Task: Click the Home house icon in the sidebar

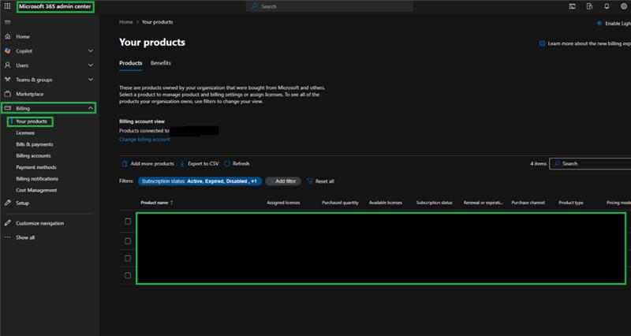Action: pos(7,36)
